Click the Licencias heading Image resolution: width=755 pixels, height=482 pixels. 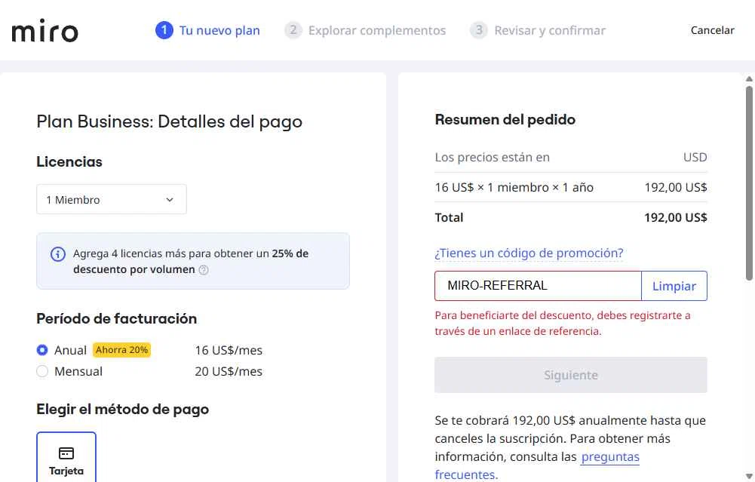69,161
